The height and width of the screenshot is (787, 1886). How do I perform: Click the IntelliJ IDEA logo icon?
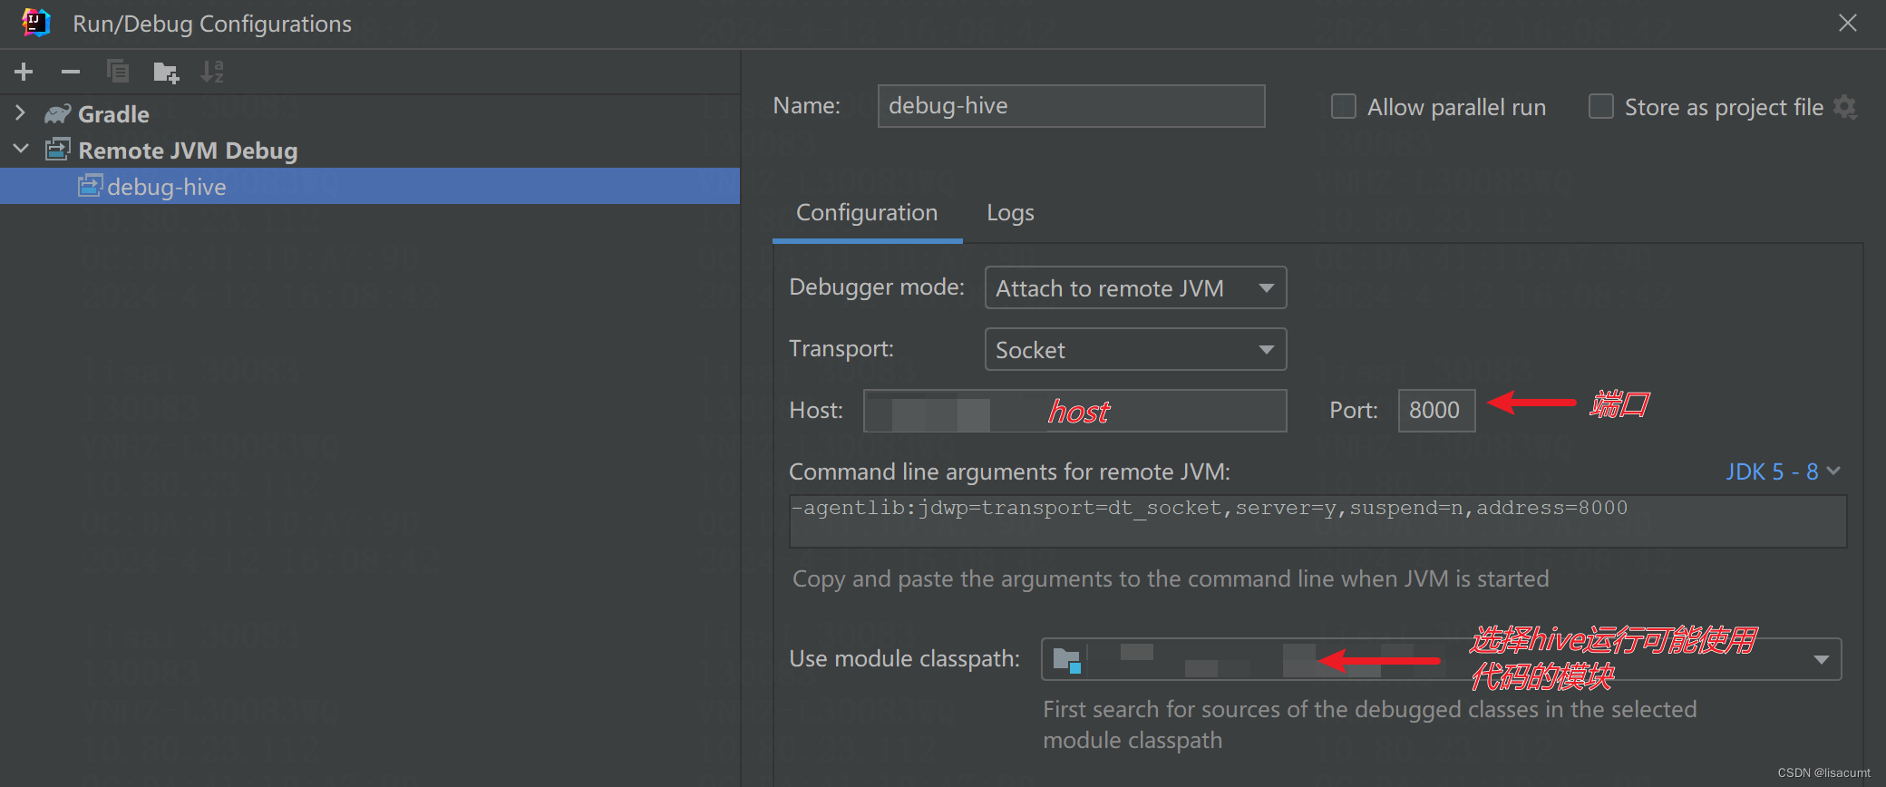[35, 23]
